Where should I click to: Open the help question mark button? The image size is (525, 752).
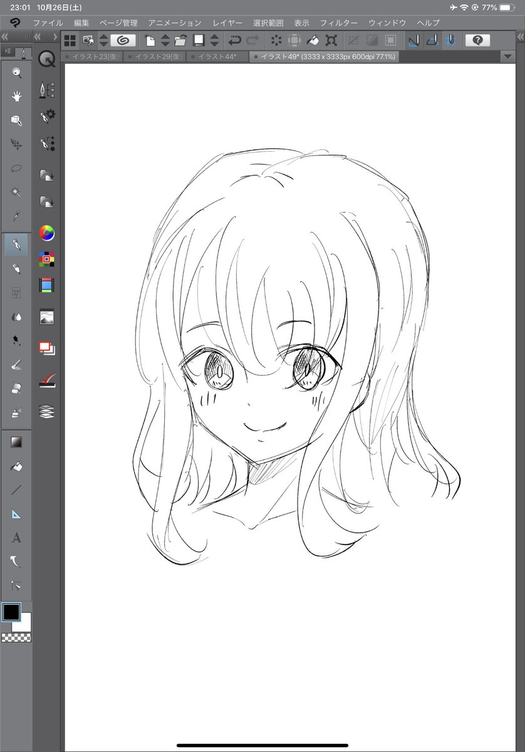point(478,40)
